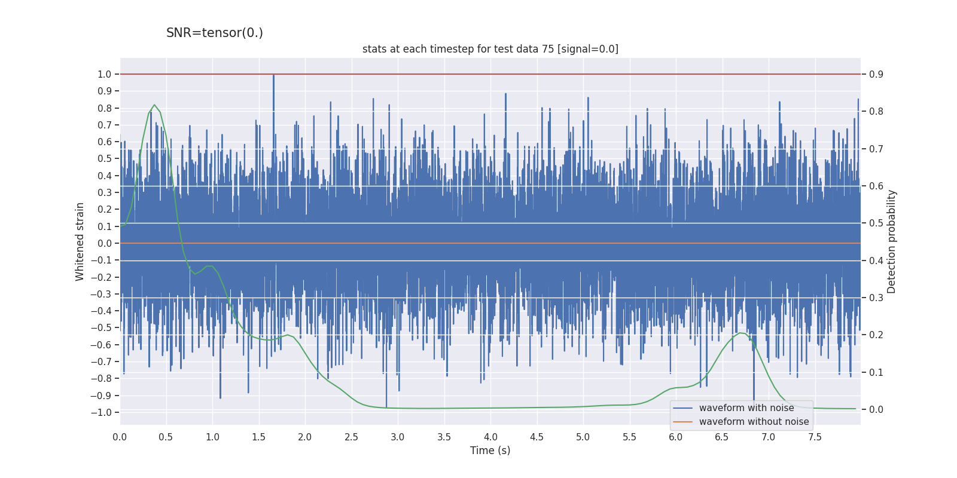Click the right axis tick label 0.9

click(x=876, y=74)
